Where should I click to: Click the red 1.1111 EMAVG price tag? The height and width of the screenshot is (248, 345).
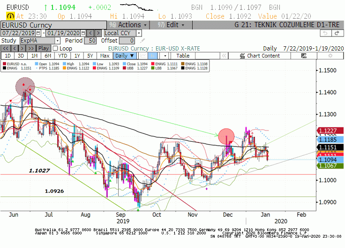[330, 155]
